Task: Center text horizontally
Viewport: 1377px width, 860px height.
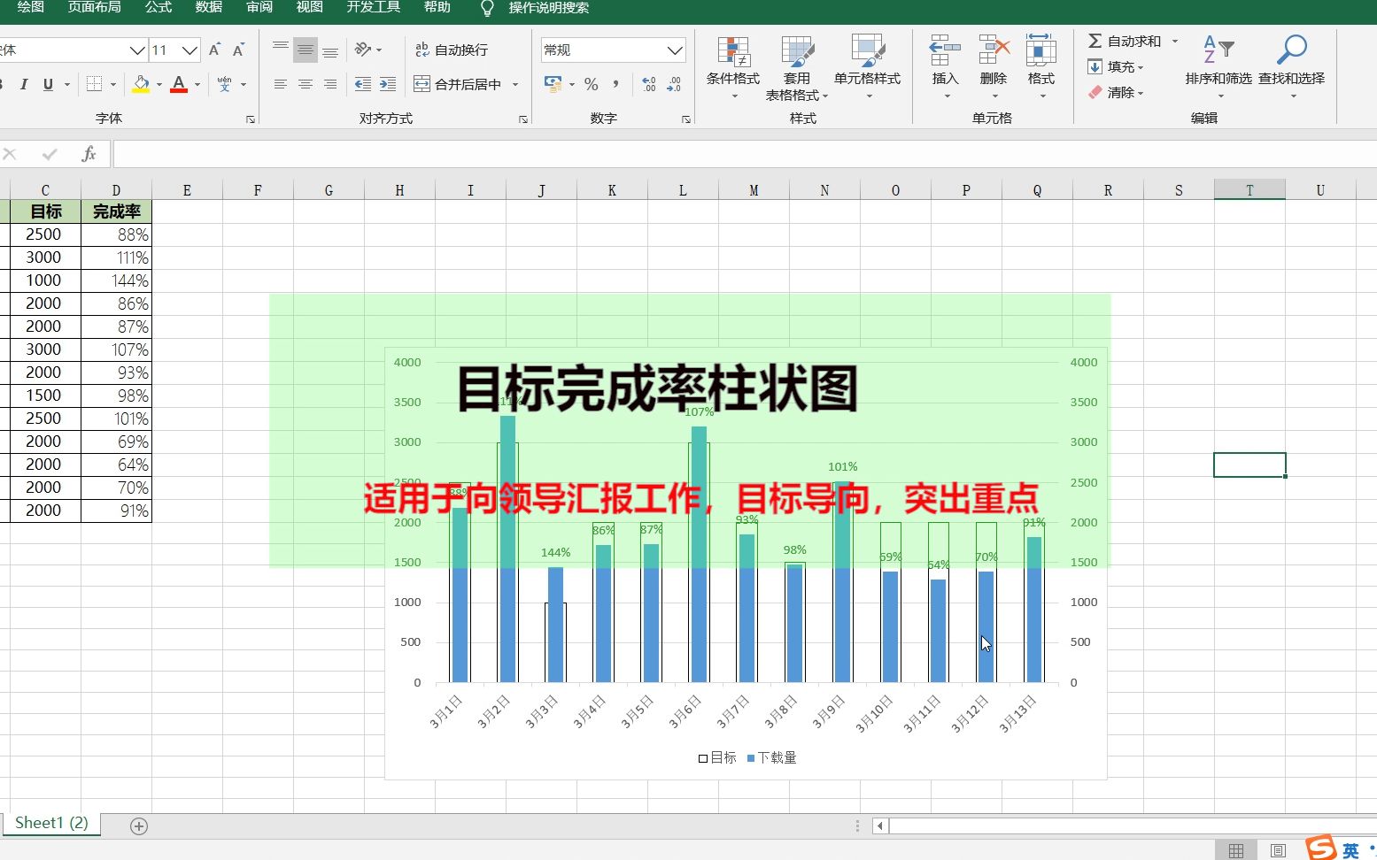Action: (x=306, y=84)
